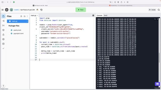161x90 pixels.
Task: Switch to the Console tab
Action: tap(99, 15)
